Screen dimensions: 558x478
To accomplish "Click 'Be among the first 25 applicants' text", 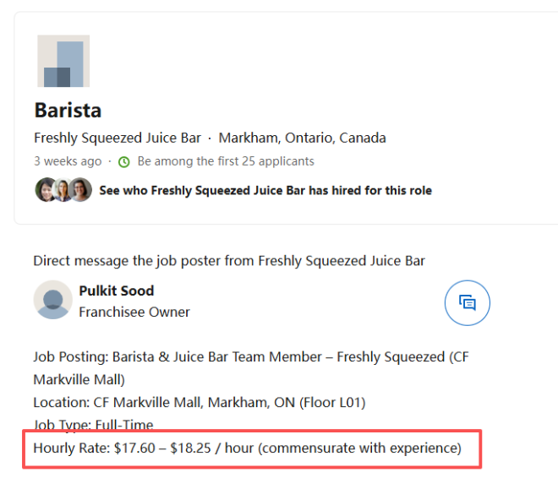I will click(226, 161).
